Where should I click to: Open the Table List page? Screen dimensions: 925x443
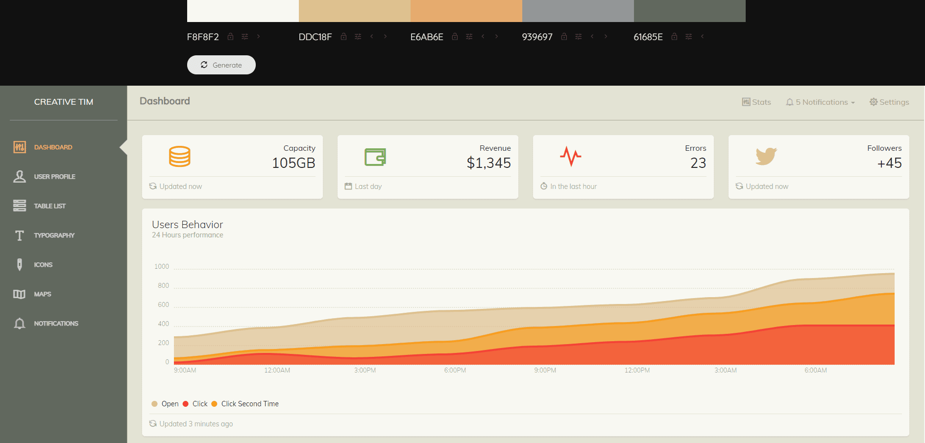point(49,206)
